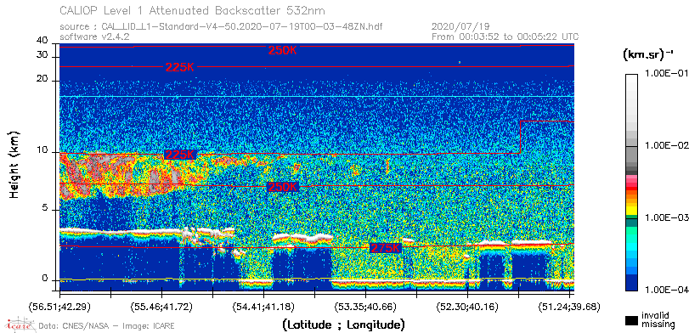
Task: Click the '1.00E-02' colorbar value
Action: pos(666,146)
